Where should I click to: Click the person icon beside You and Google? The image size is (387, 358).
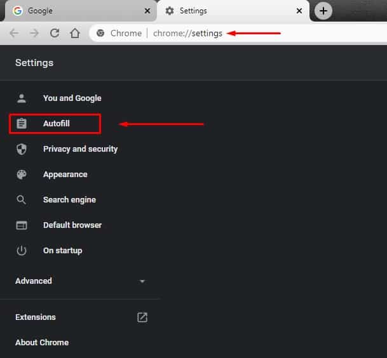(22, 98)
